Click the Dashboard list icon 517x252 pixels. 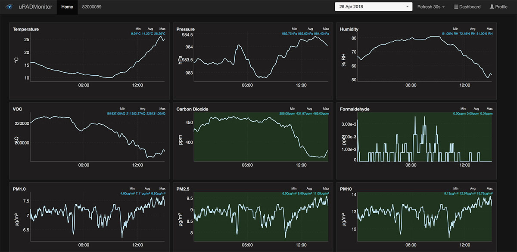456,7
